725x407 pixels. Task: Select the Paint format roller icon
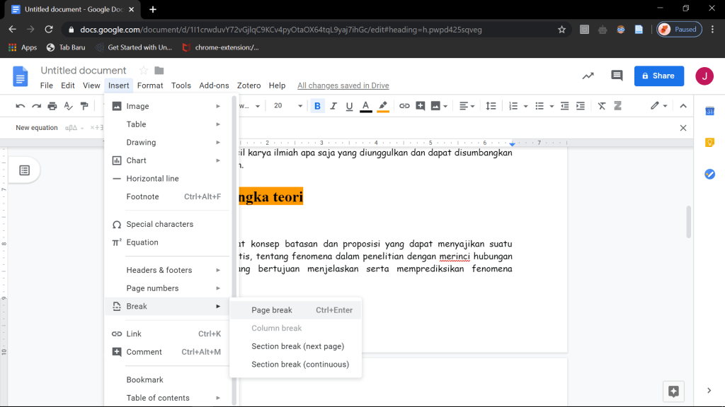coord(84,106)
